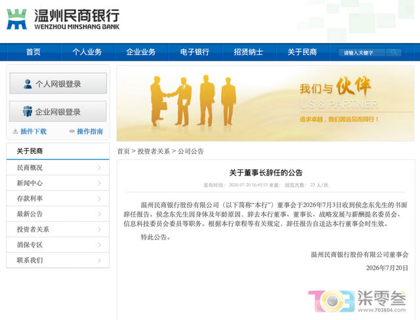Open the 插件下载 link
The image size is (420, 320).
coord(33,131)
